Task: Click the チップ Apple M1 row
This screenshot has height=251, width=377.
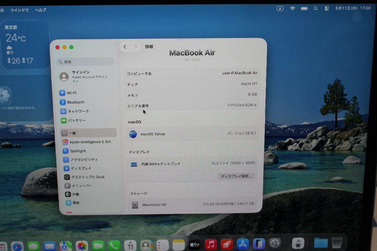Action: 192,84
